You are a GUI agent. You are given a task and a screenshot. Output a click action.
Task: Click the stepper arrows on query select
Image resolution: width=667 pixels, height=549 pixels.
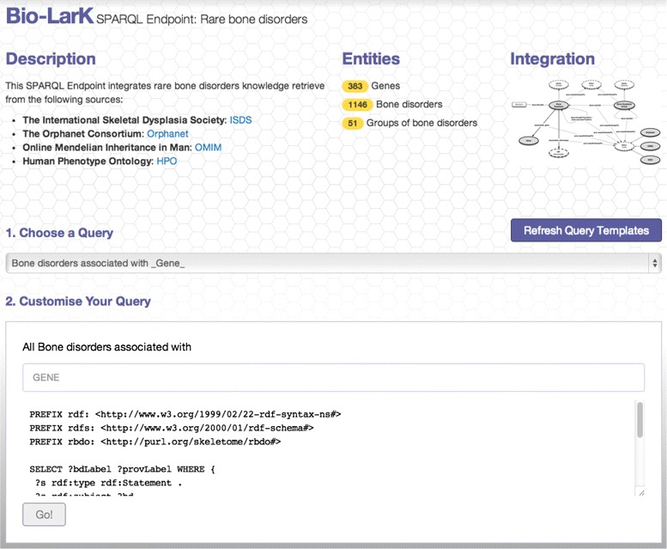[655, 263]
